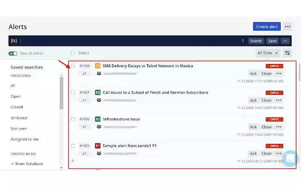Click OPEN status tag on alert #1437
Viewport: 301px width, 188px height.
(274, 93)
